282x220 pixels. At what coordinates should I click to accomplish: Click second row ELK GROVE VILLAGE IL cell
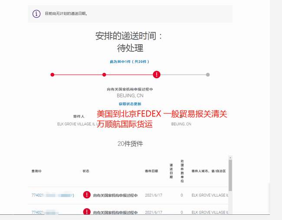(210, 212)
